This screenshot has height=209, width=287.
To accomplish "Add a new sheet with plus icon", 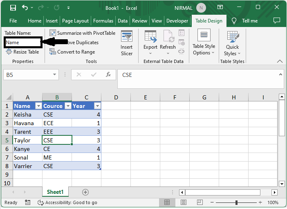I will click(x=85, y=192).
